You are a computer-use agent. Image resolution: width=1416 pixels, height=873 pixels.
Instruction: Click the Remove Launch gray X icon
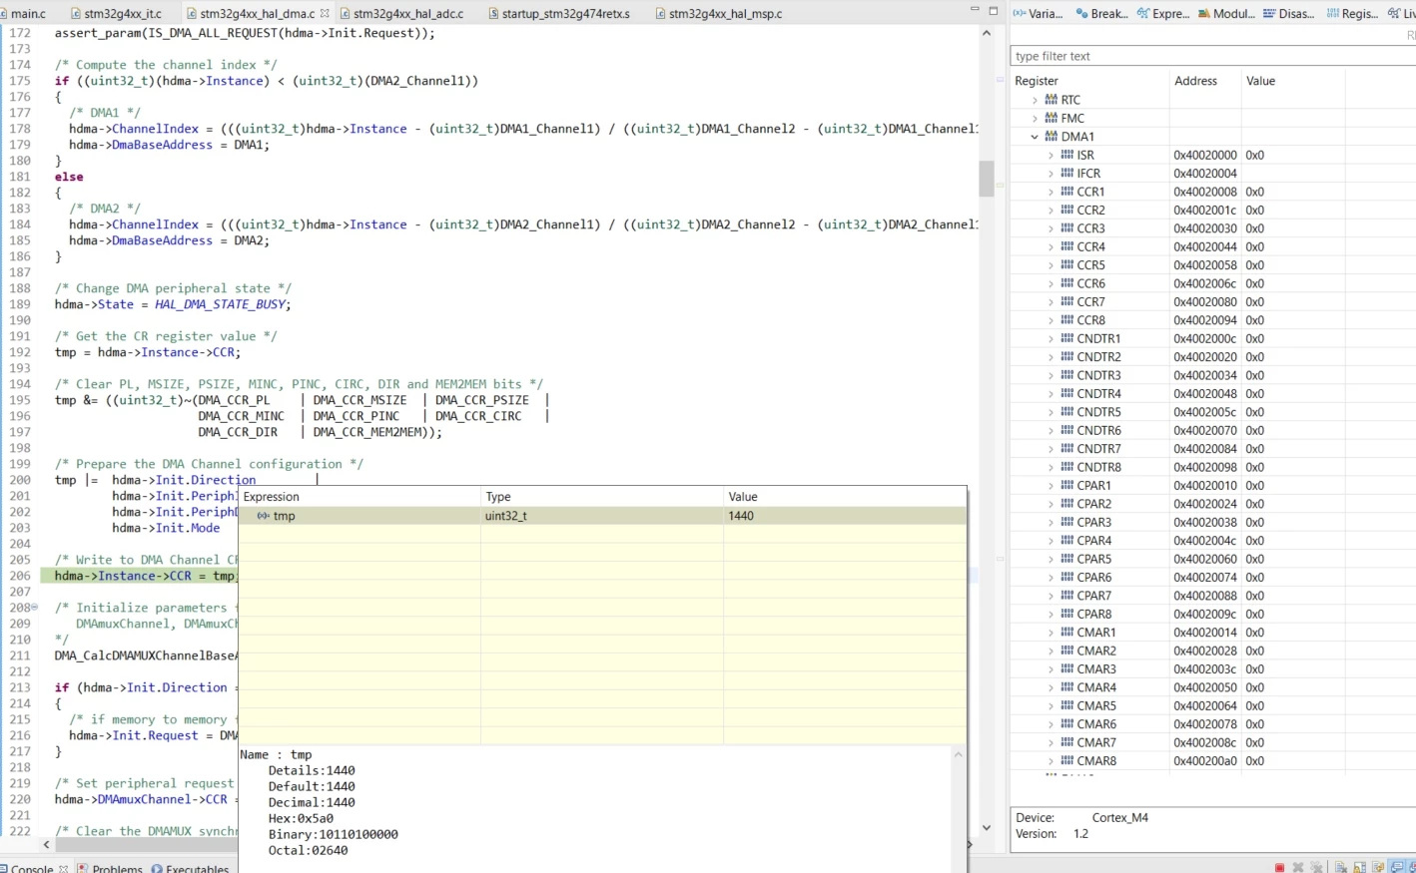(x=1298, y=867)
